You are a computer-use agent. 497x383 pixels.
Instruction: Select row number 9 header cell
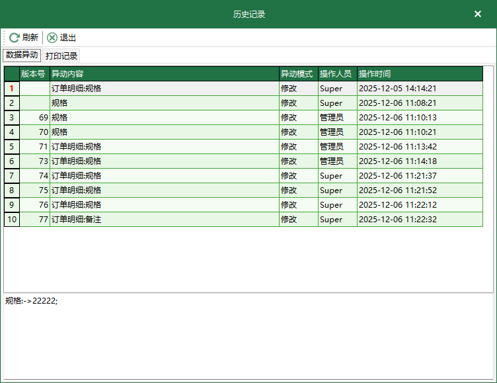point(11,205)
